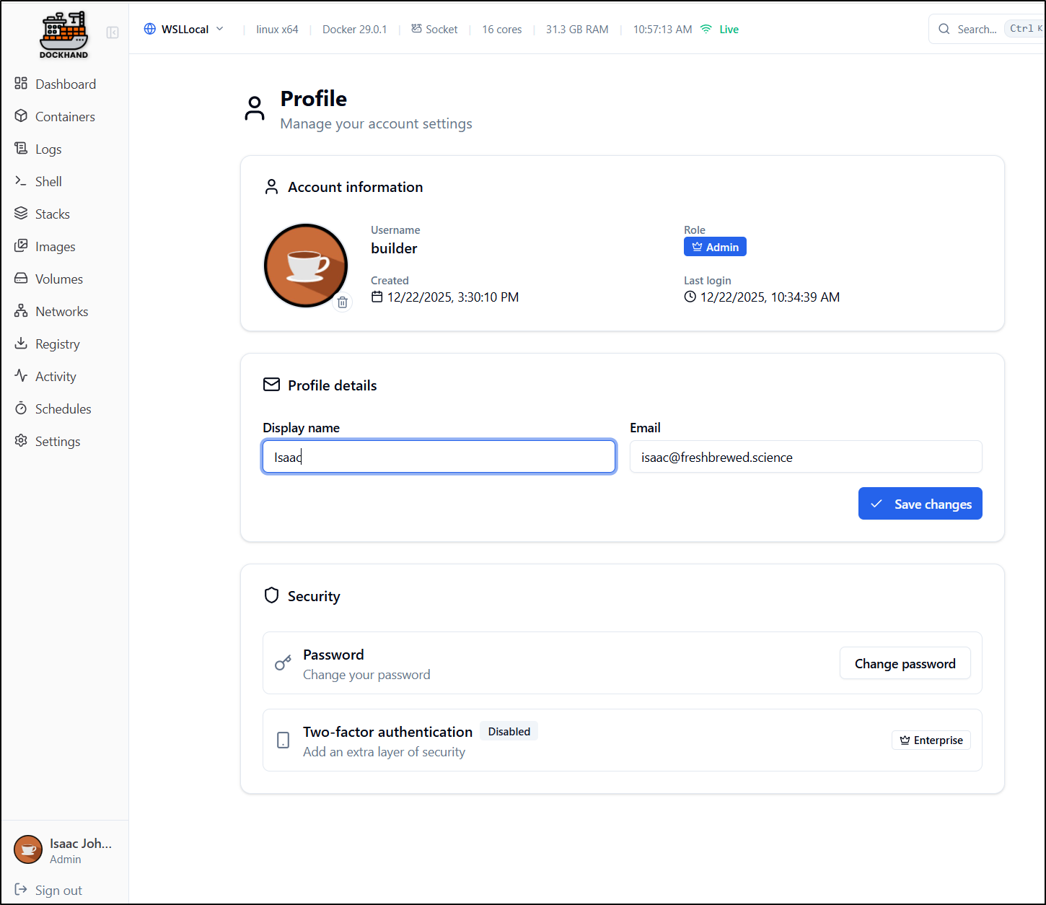1046x905 pixels.
Task: Open Settings with the gear icon
Action: [57, 442]
